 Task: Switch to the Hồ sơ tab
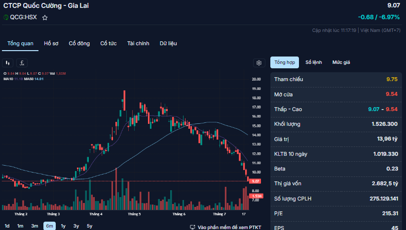point(51,43)
